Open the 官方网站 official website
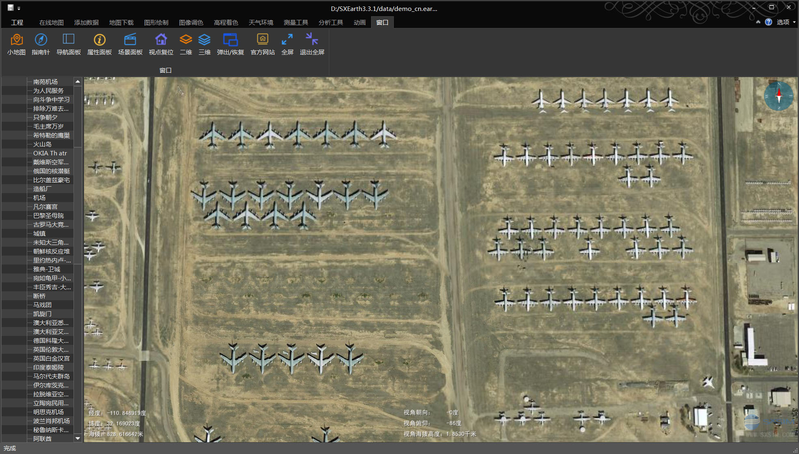 tap(263, 44)
